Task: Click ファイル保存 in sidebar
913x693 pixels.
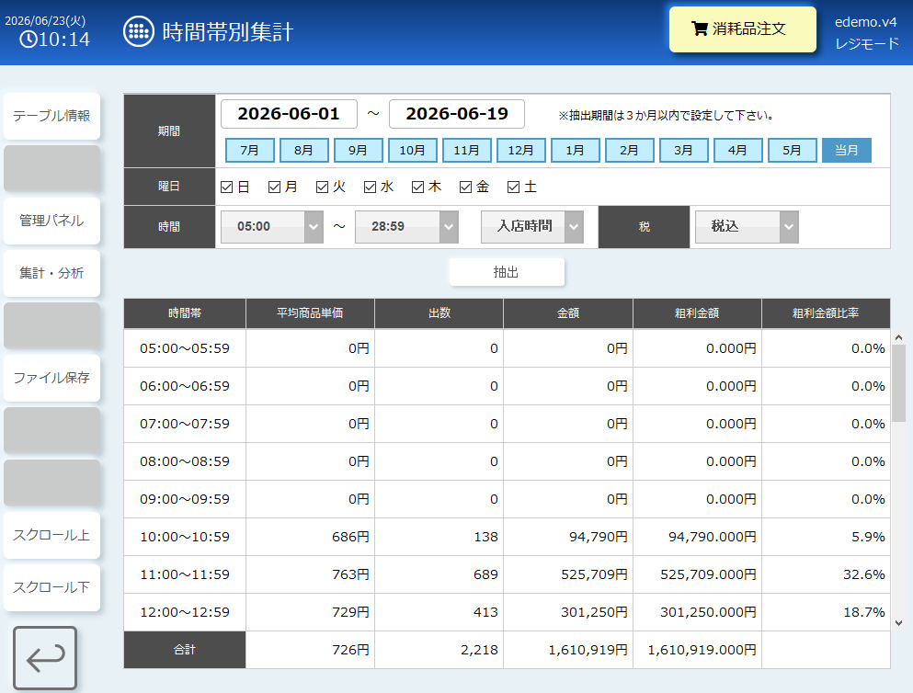Action: [51, 378]
